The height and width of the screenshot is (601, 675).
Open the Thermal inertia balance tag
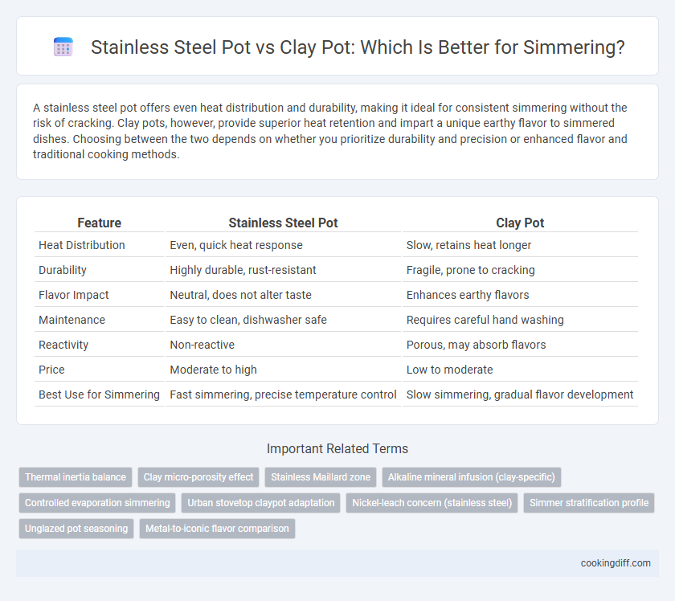pos(76,477)
